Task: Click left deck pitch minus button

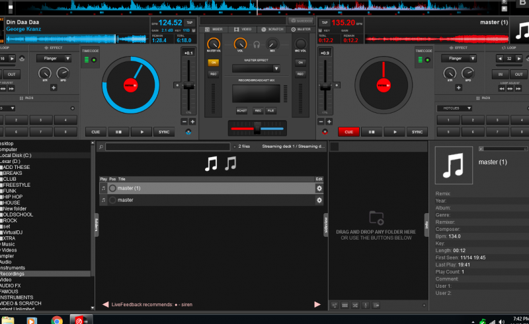Action: [x=184, y=121]
